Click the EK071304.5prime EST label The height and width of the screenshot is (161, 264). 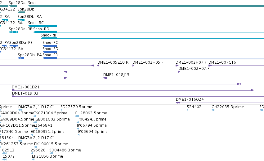tap(50, 113)
